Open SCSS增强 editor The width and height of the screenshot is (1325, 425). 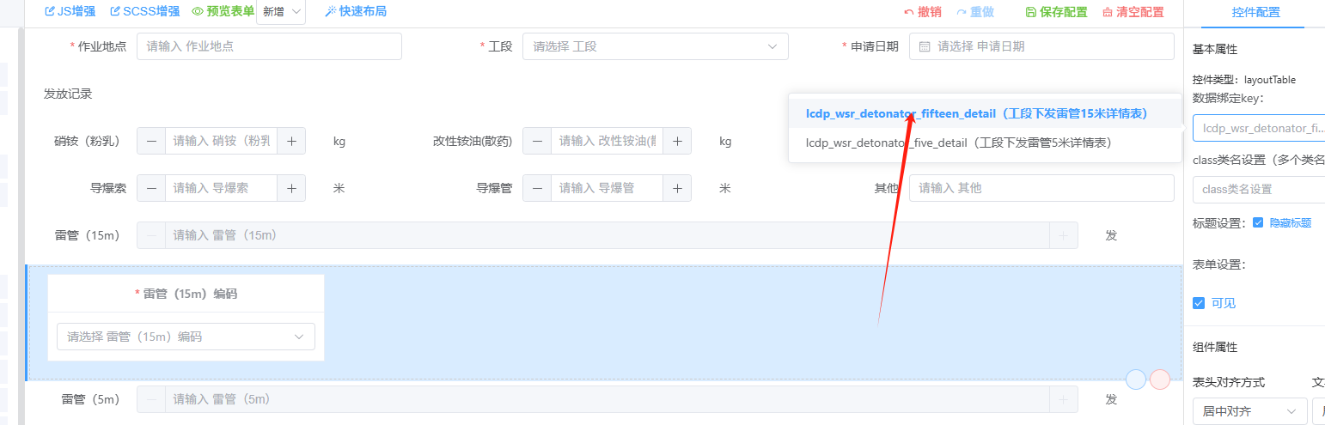(x=116, y=12)
